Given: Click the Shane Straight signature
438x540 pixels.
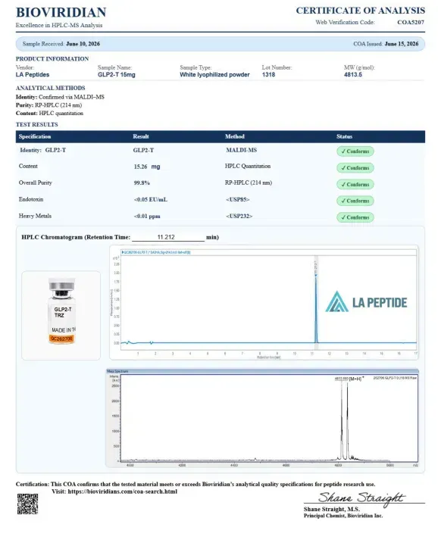Looking at the screenshot, I should click(x=361, y=498).
